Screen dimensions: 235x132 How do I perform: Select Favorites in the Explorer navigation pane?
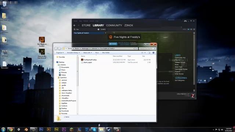point(61,57)
